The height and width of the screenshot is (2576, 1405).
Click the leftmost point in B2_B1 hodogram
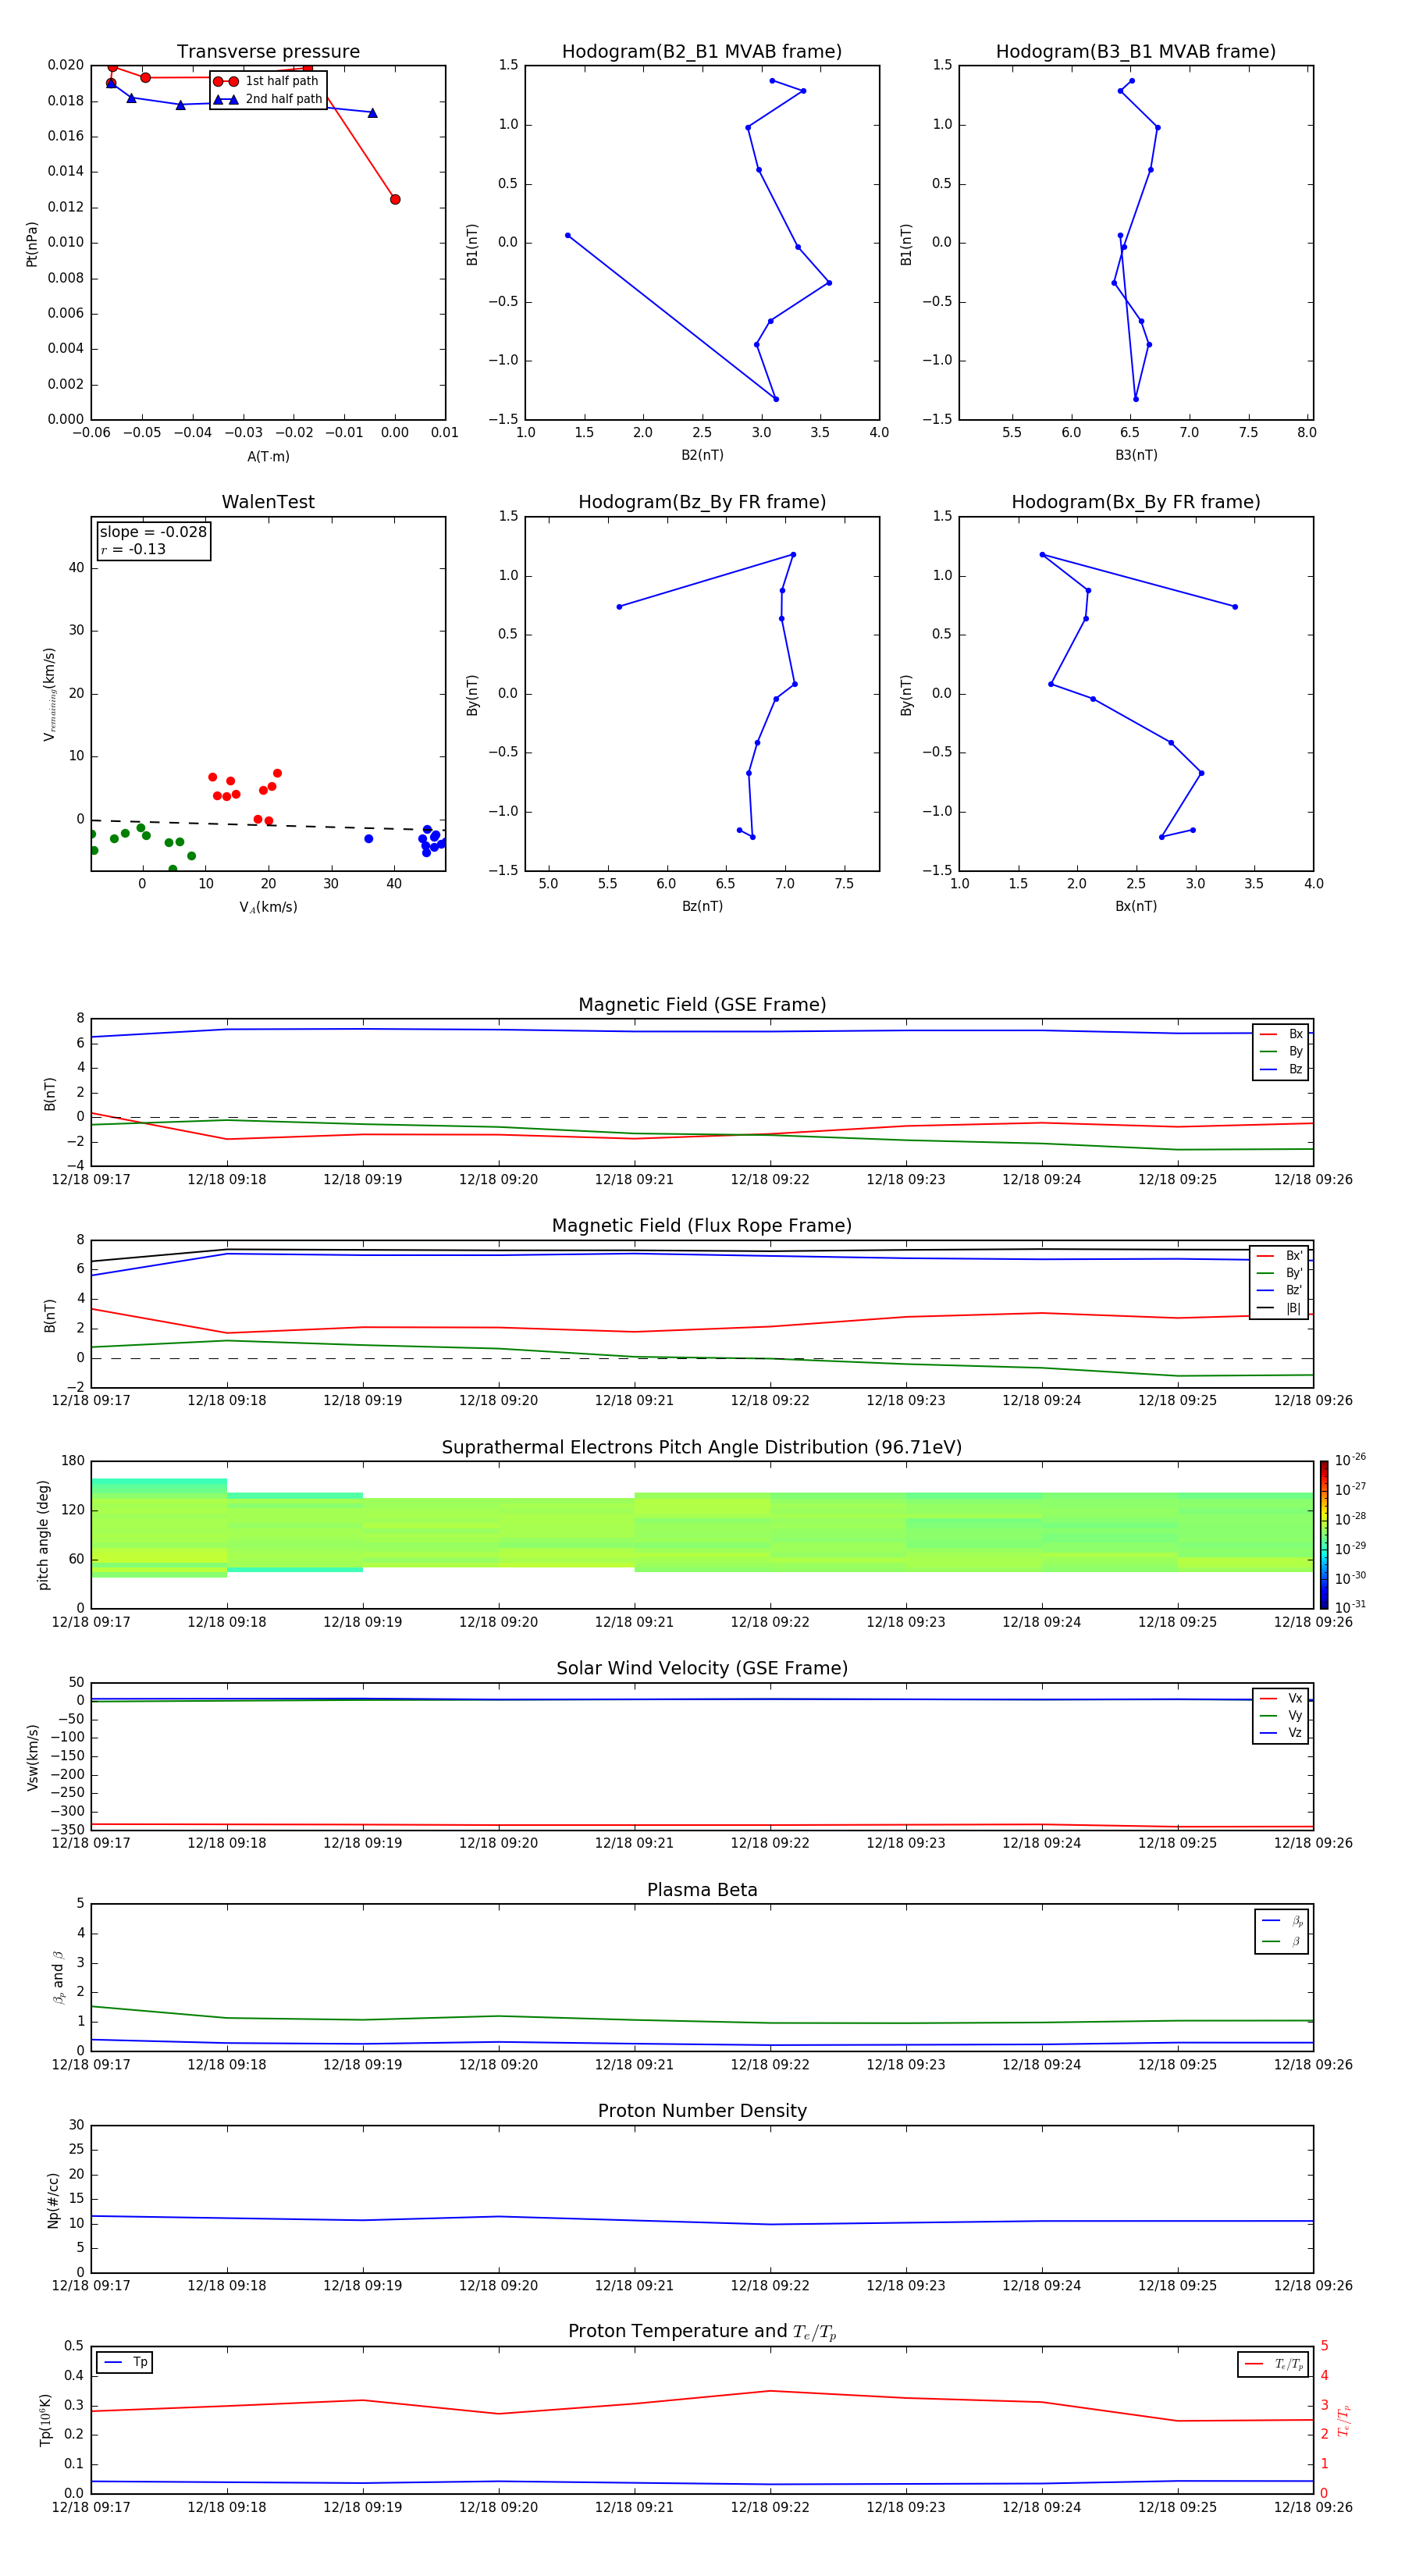coord(568,236)
